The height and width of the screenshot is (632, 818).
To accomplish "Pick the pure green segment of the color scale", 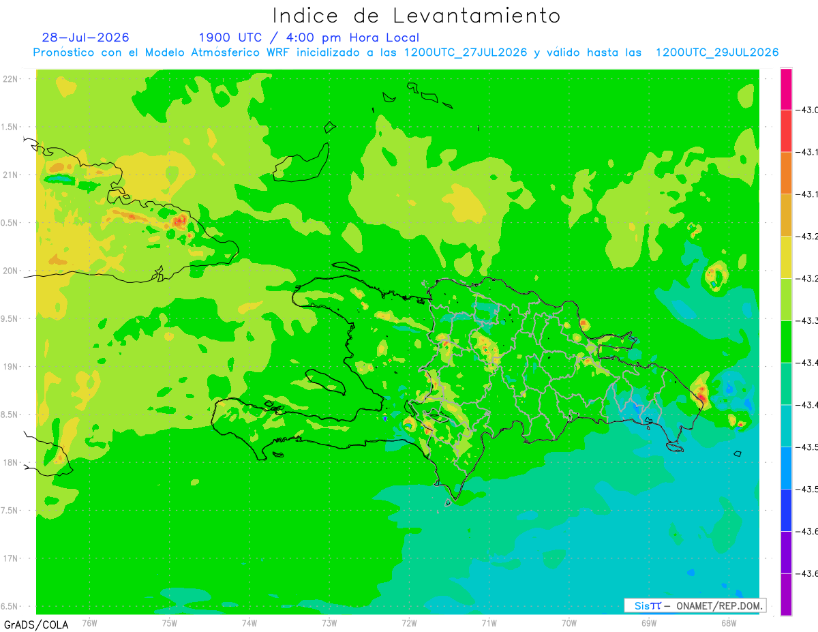I will point(786,342).
